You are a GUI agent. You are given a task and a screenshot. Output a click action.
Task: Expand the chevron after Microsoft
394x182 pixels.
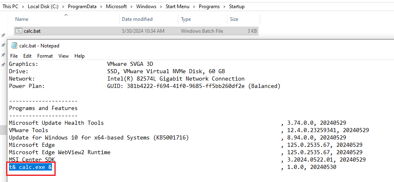(131, 7)
